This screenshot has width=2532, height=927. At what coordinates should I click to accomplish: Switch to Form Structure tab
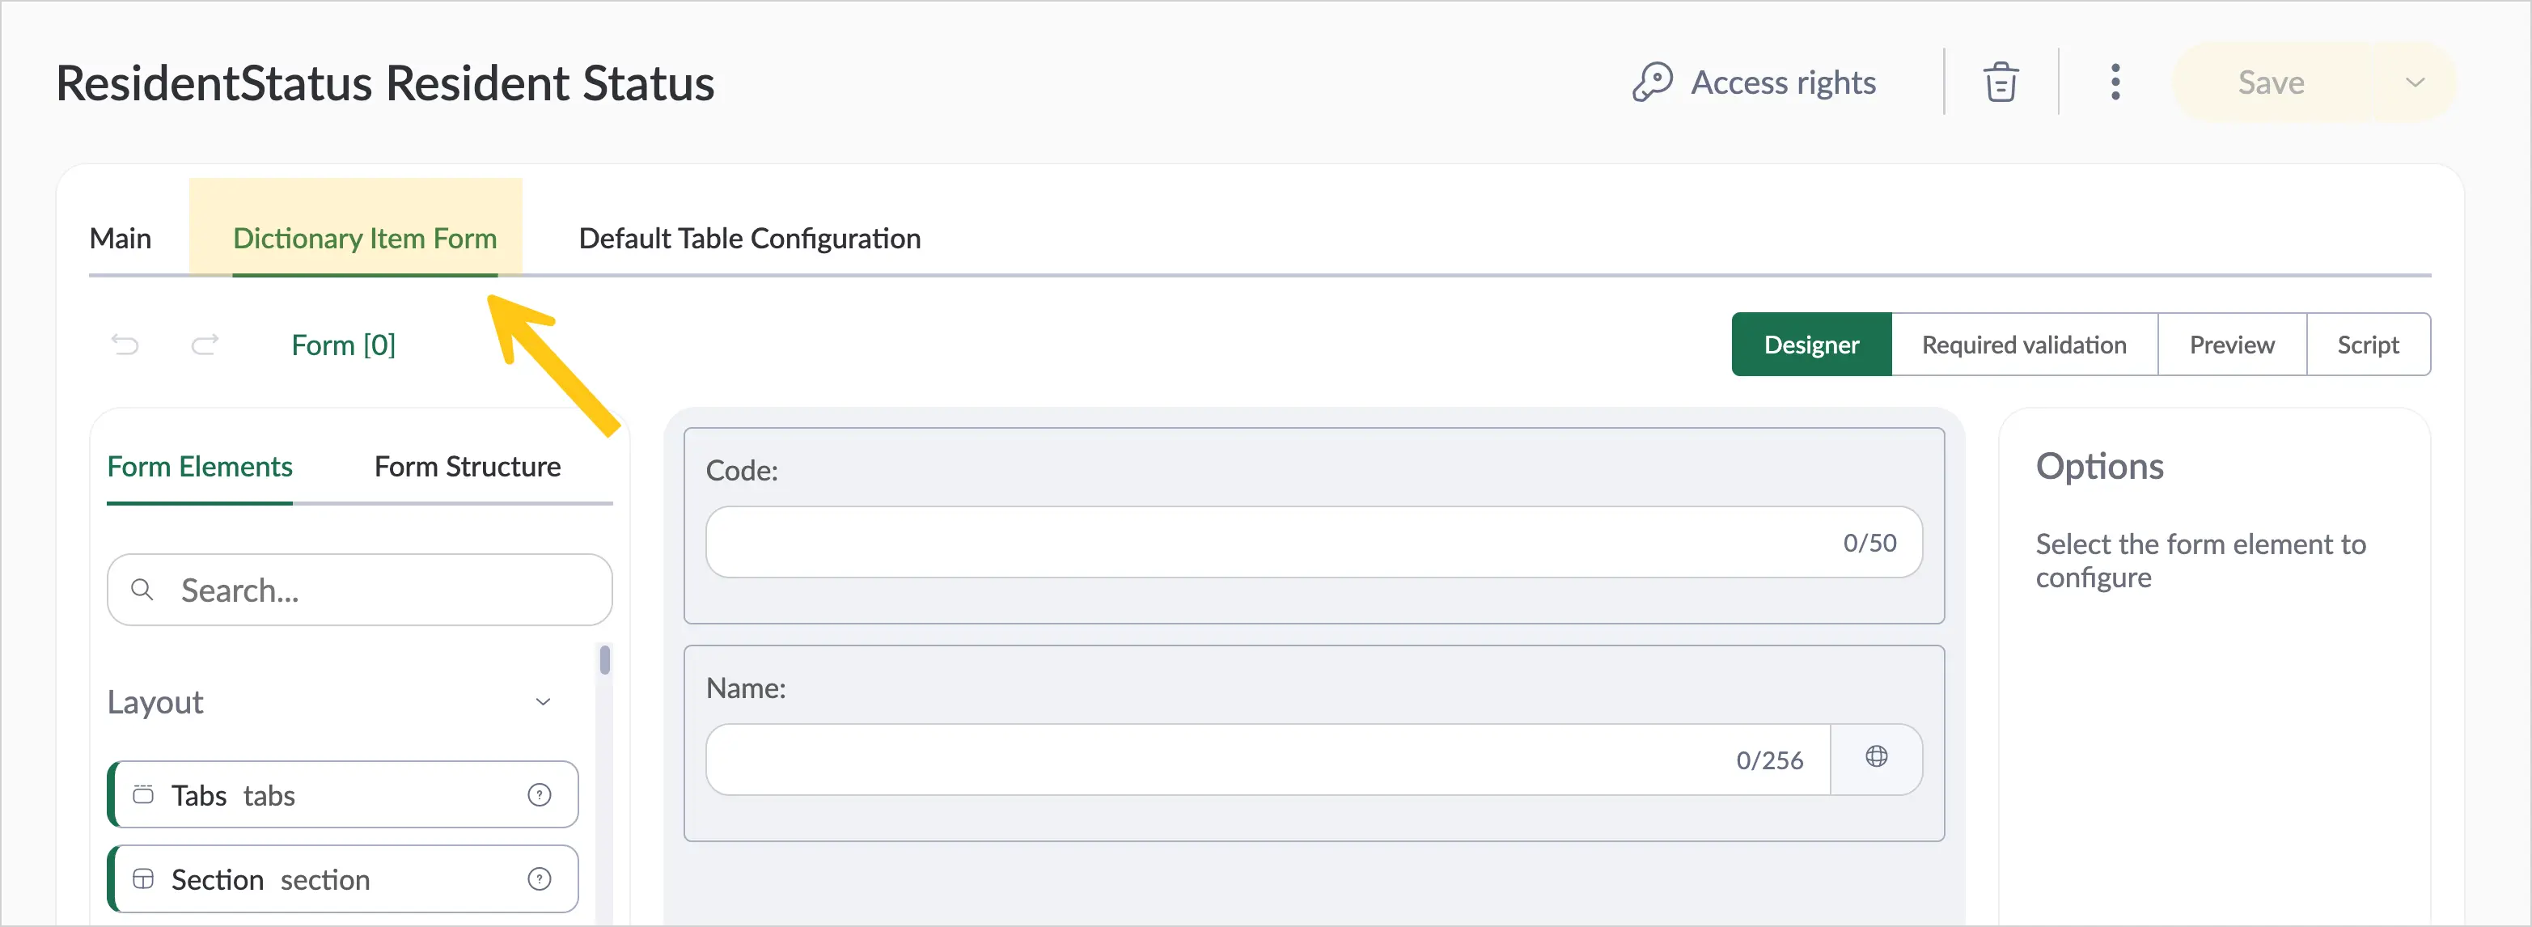467,467
